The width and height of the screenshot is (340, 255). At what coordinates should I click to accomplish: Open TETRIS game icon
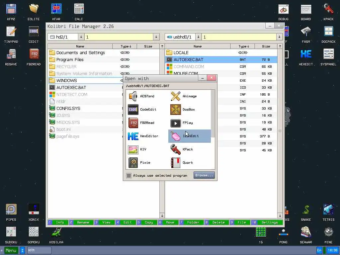(x=328, y=212)
